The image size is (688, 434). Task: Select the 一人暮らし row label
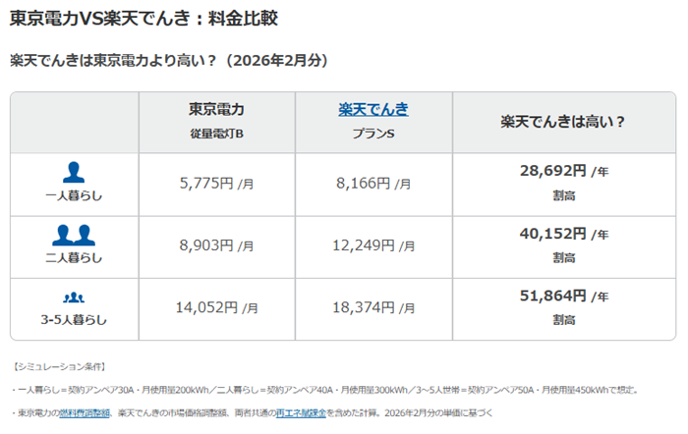click(x=74, y=195)
